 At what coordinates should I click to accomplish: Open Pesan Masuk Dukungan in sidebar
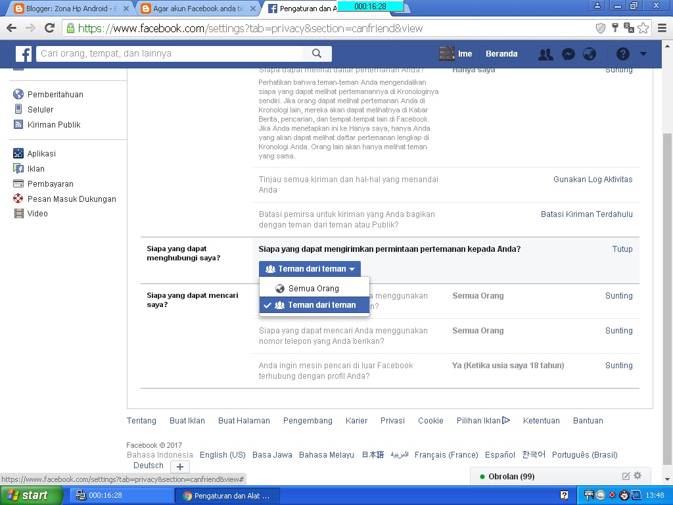(x=72, y=199)
